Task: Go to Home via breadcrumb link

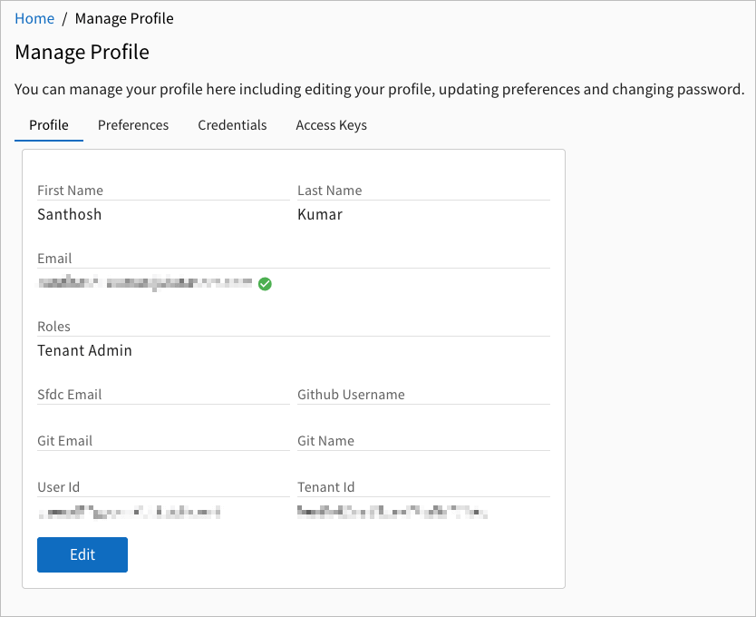Action: click(x=34, y=18)
